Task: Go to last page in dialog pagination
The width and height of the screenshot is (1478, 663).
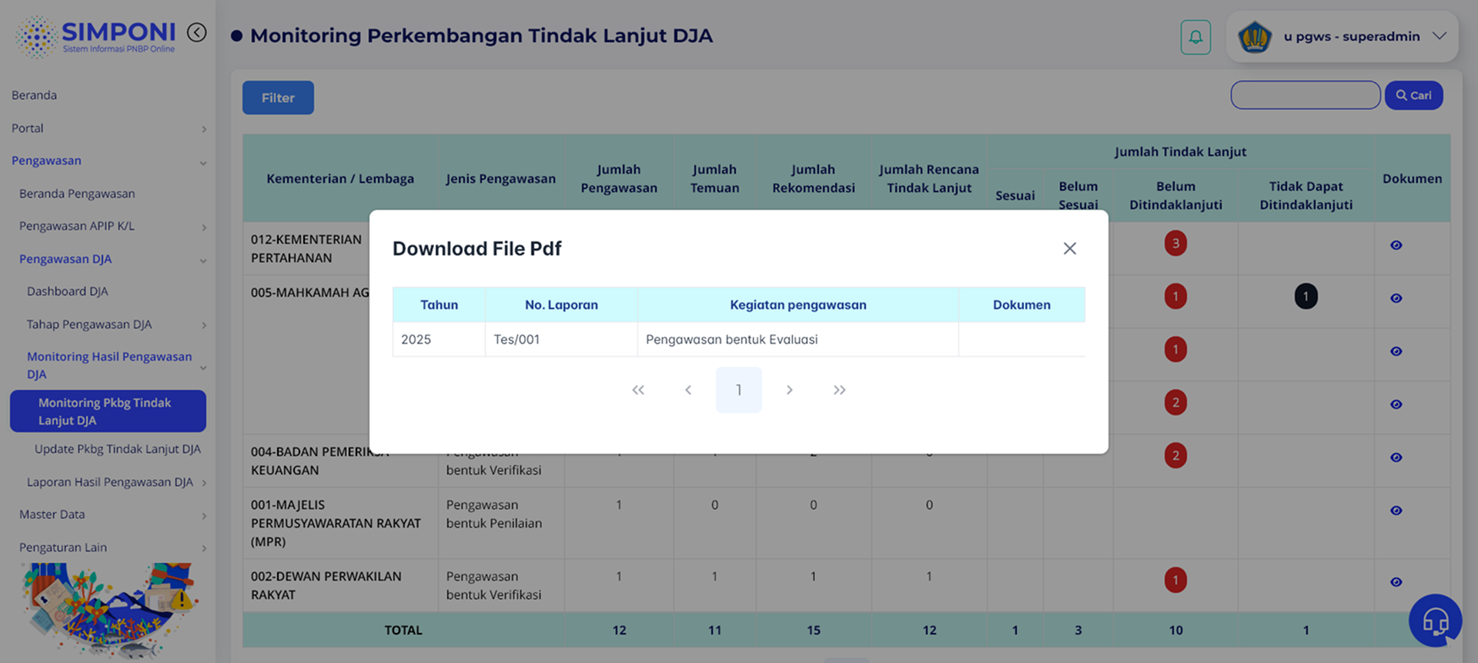Action: click(x=839, y=390)
